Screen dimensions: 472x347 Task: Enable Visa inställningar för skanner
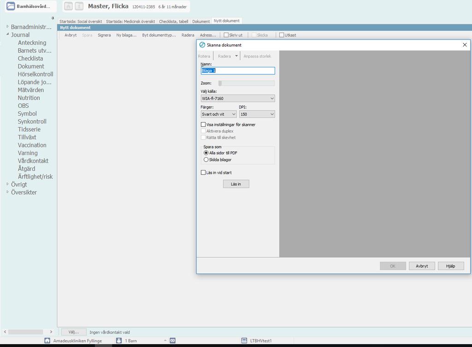pyautogui.click(x=203, y=124)
